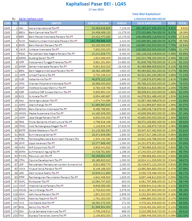Click price 27,025.00 for Astra Agro Lestari
The height and width of the screenshot is (221, 192).
tap(122, 101)
